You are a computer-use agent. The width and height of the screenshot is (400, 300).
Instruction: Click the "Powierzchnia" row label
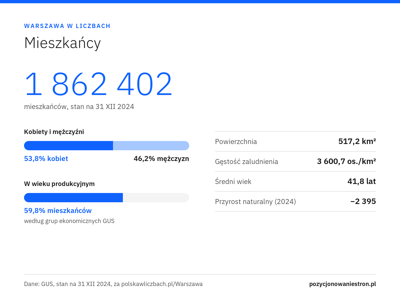click(x=236, y=141)
